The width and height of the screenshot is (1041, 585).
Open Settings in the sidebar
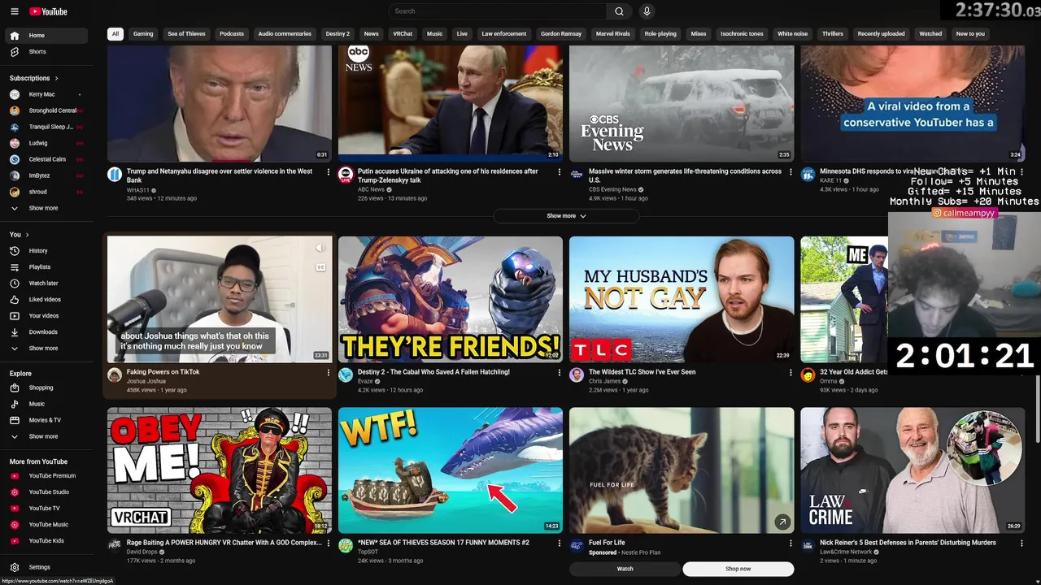47,567
